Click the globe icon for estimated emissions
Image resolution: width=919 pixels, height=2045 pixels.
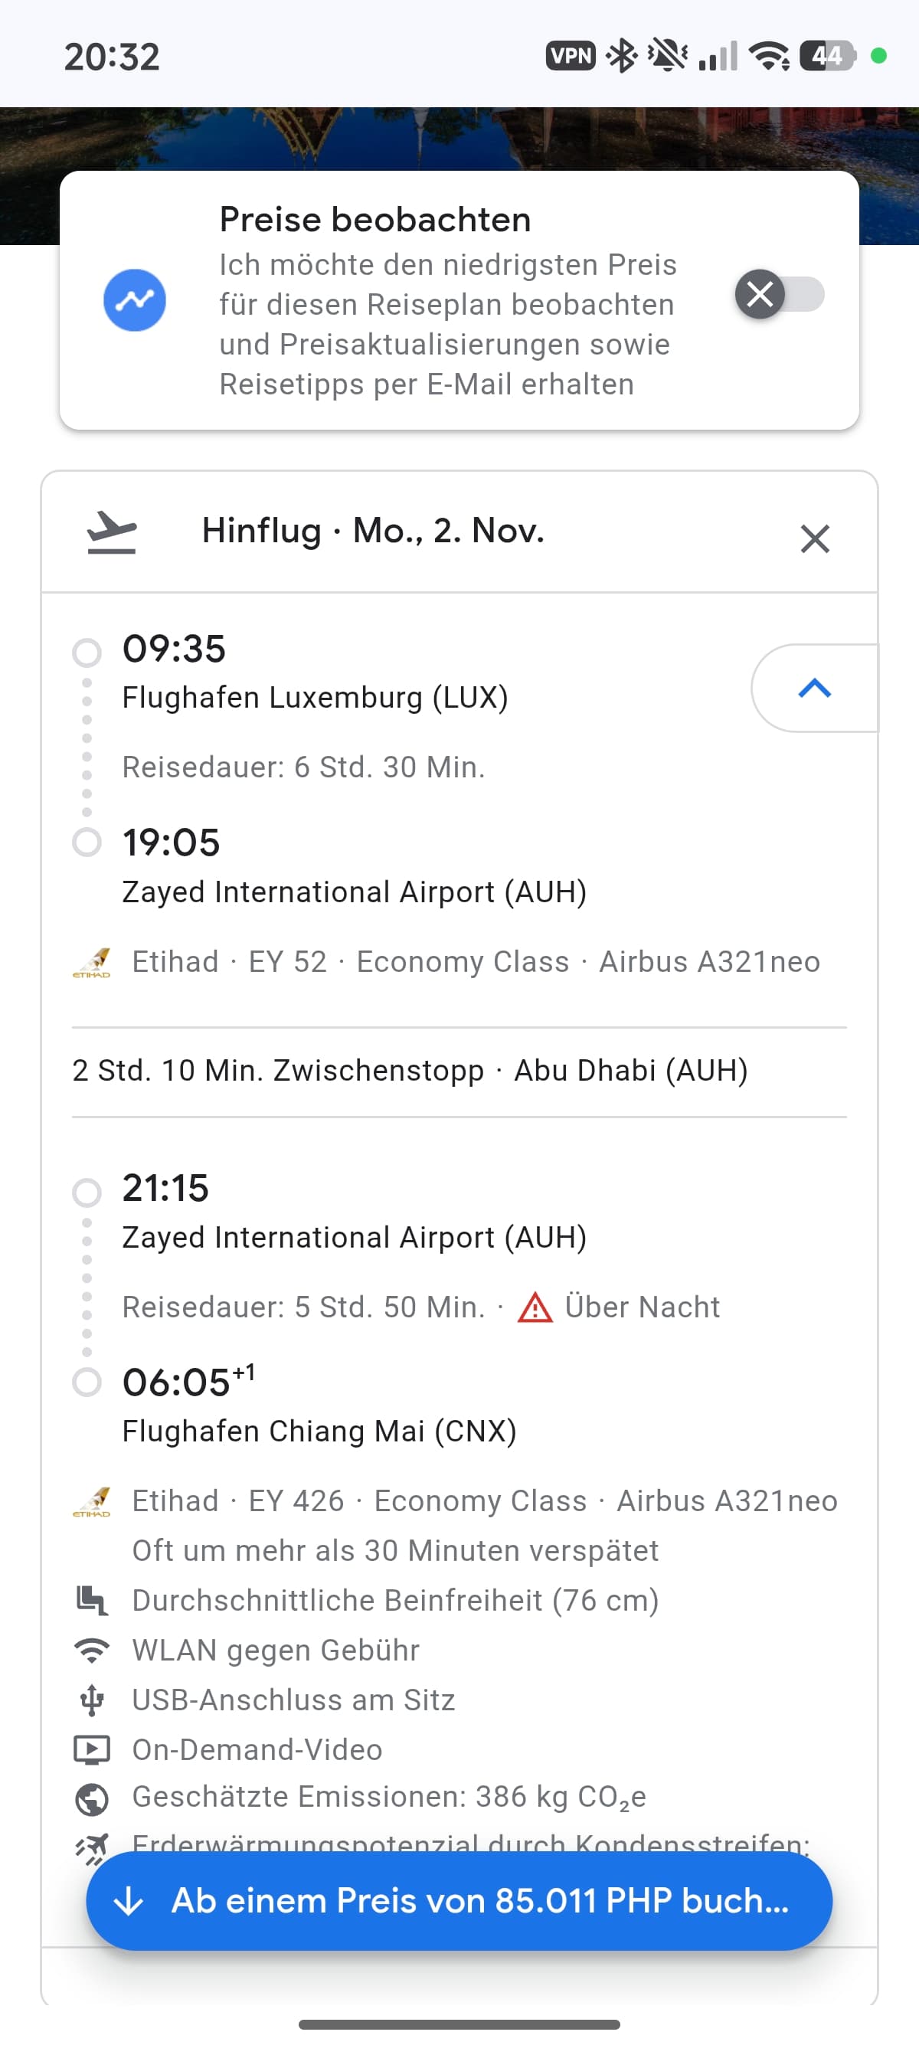92,1799
